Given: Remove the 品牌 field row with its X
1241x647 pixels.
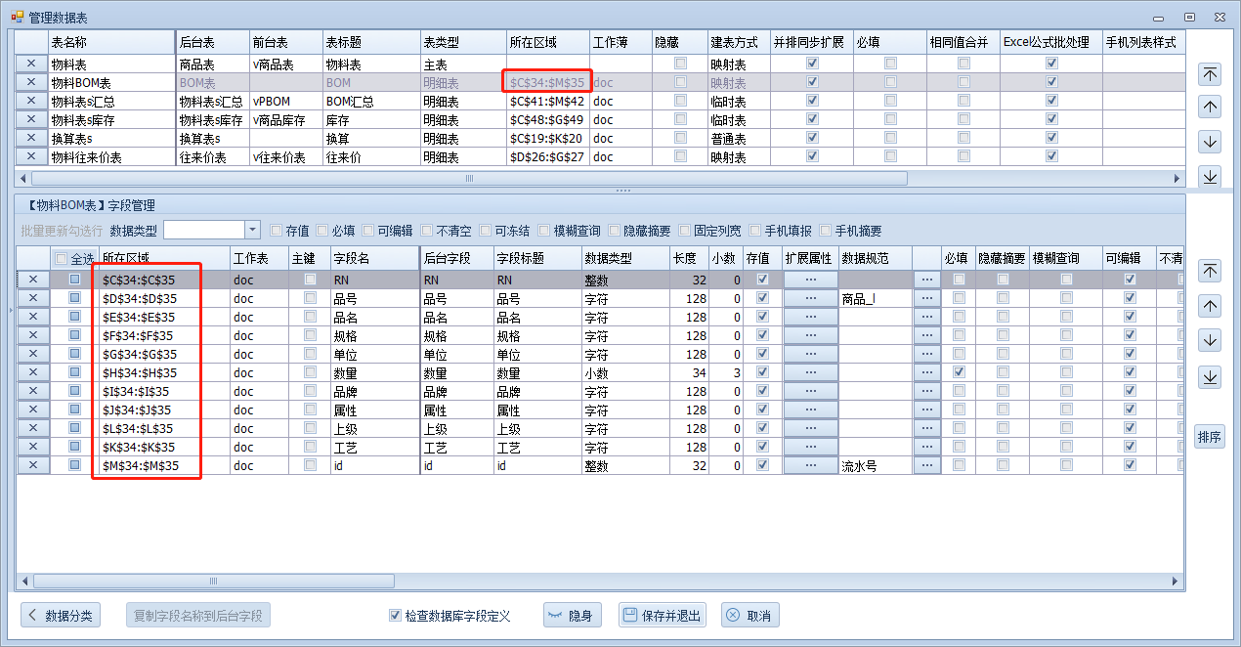Looking at the screenshot, I should 32,391.
